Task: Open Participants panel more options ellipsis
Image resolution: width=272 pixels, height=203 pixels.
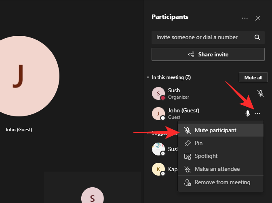Action: pos(245,18)
